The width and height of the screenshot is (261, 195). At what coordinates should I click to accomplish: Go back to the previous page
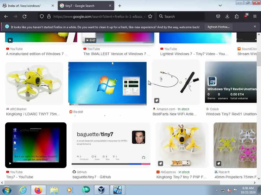6,17
